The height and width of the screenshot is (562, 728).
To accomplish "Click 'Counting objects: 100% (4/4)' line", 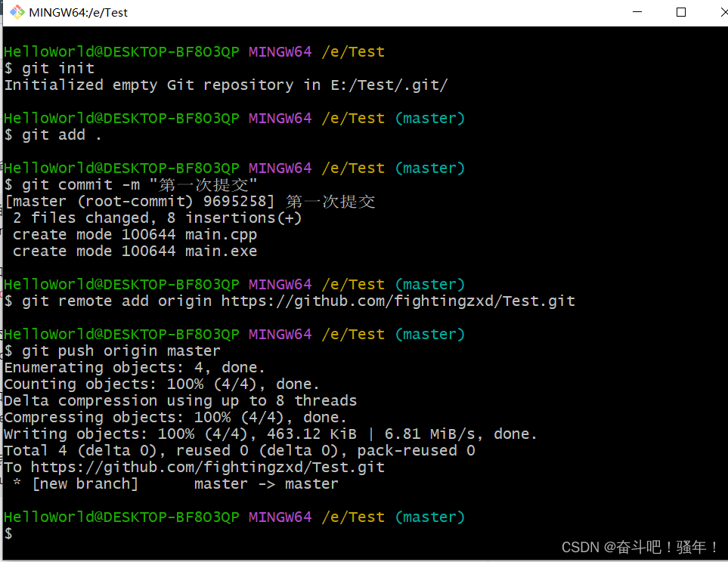I will coord(162,384).
